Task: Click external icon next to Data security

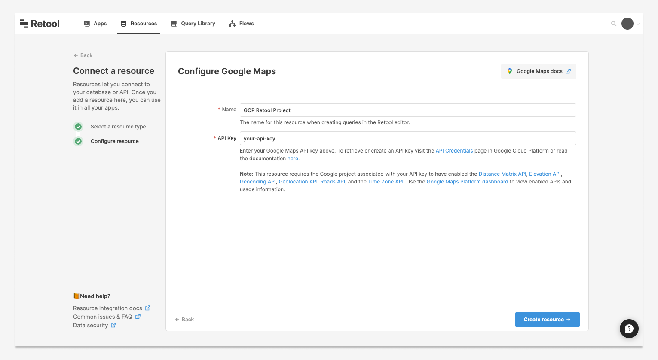Action: tap(113, 325)
